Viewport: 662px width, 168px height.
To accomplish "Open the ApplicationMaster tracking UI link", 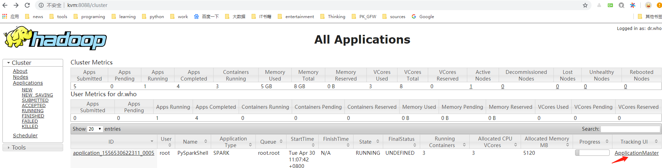I will click(x=637, y=153).
